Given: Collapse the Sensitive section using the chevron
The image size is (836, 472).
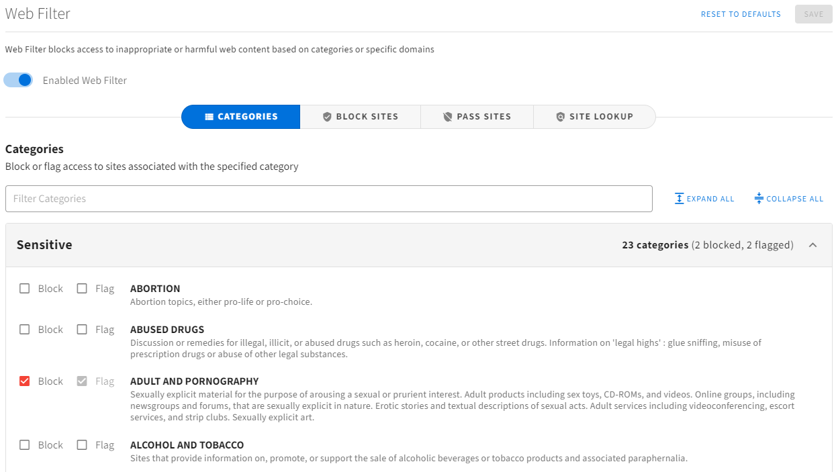Looking at the screenshot, I should pyautogui.click(x=813, y=245).
